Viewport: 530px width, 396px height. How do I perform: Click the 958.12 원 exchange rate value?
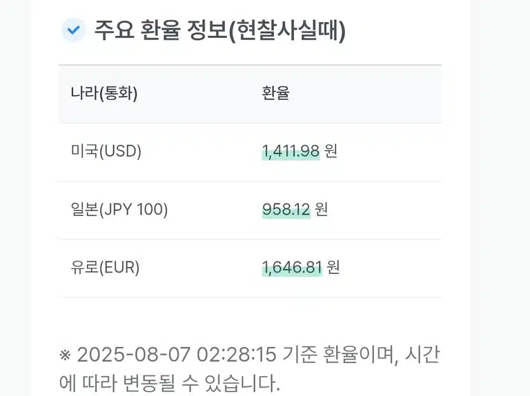point(295,209)
